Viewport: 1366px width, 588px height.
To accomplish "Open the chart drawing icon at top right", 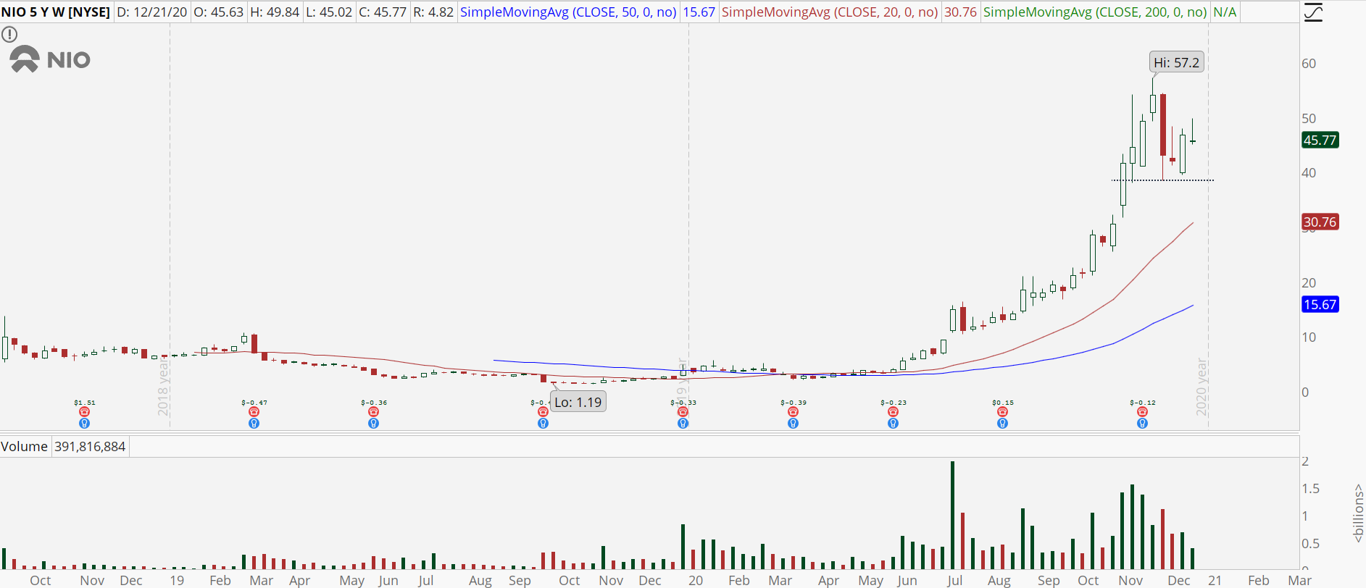I will click(1313, 12).
